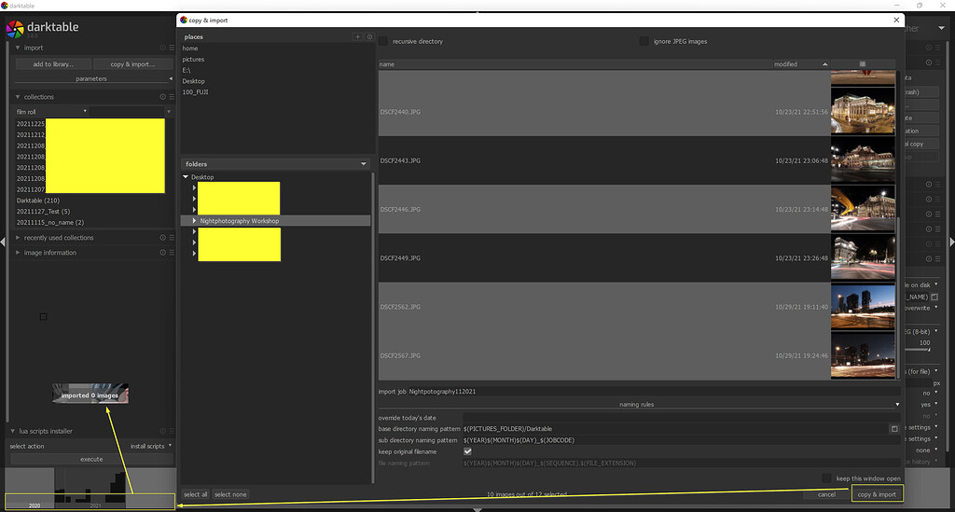Collapse the lua scripts installer module
This screenshot has height=512, width=955.
(x=13, y=431)
